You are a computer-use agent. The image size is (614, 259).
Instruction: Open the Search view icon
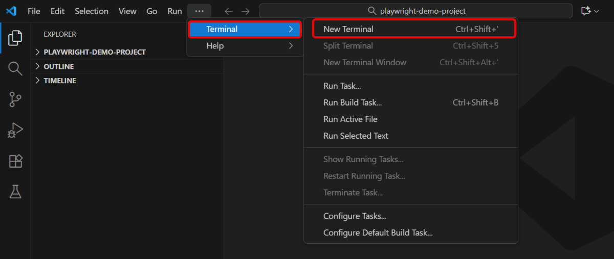pos(15,69)
